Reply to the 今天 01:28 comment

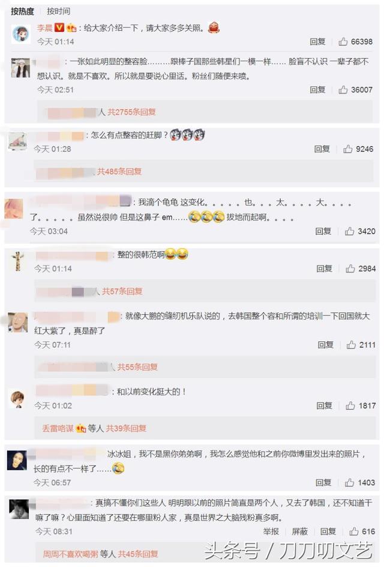click(x=322, y=148)
